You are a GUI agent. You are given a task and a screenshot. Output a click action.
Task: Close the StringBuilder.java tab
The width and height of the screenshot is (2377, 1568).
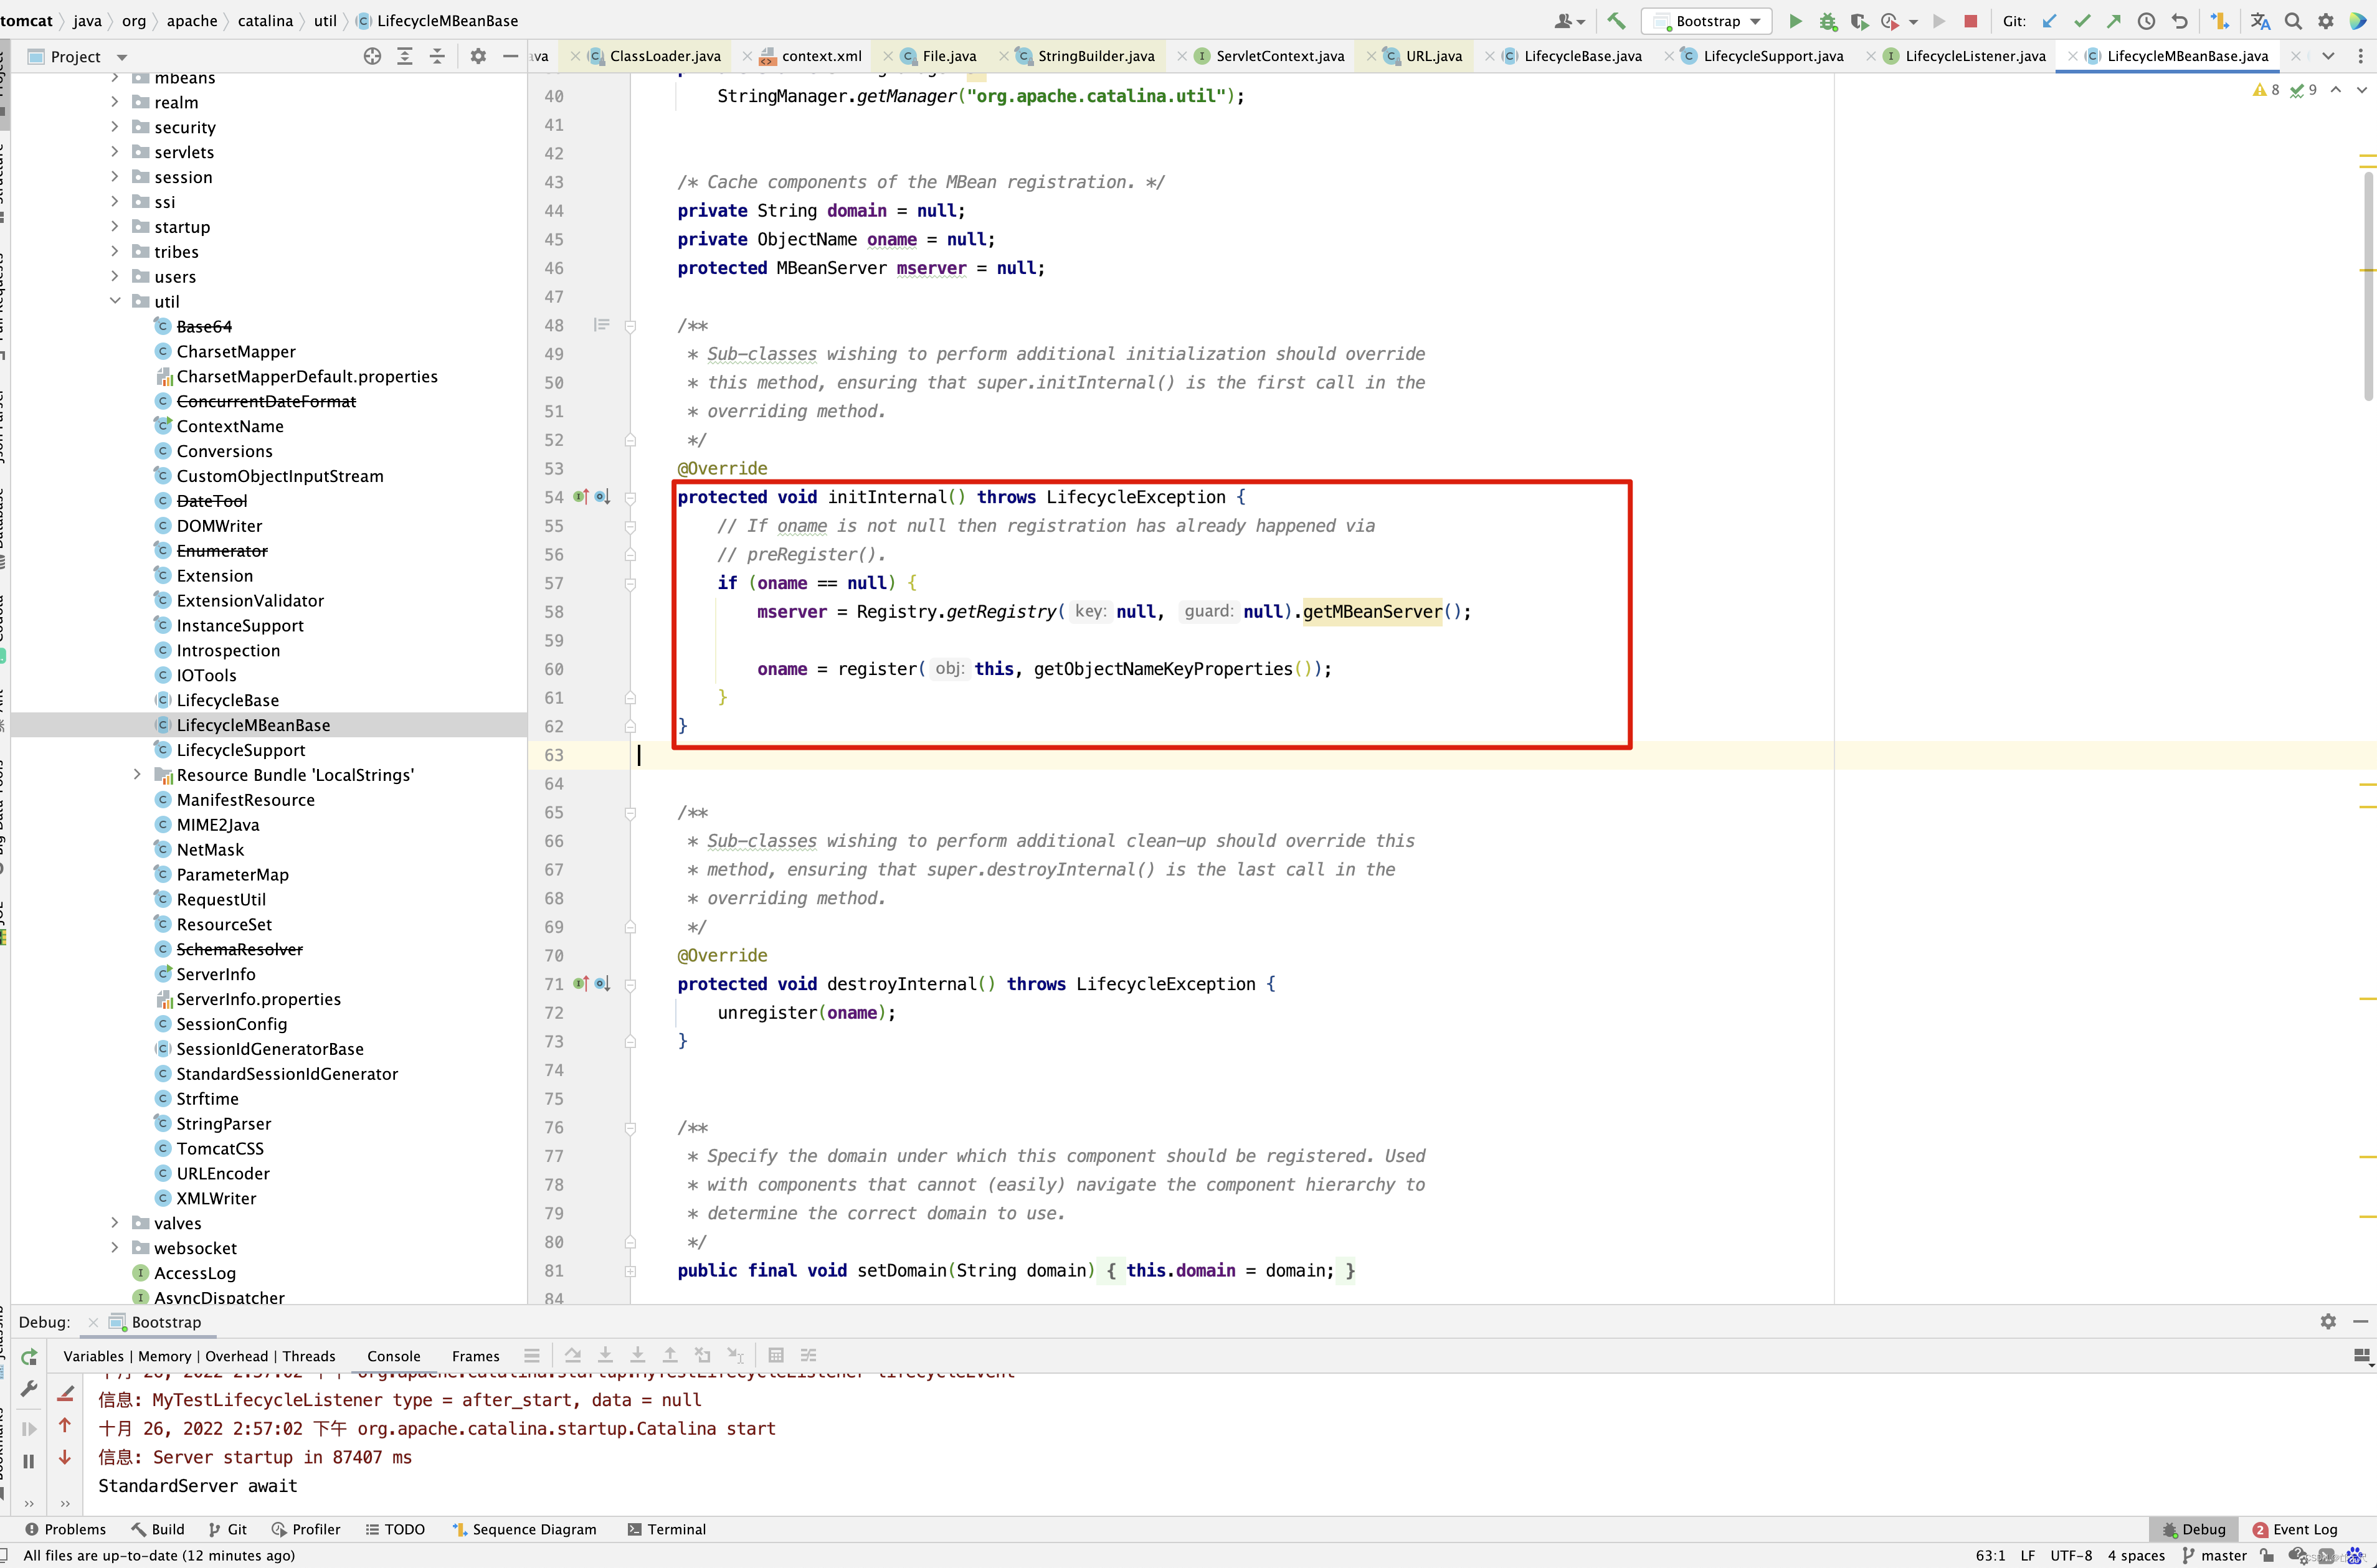pos(1003,56)
